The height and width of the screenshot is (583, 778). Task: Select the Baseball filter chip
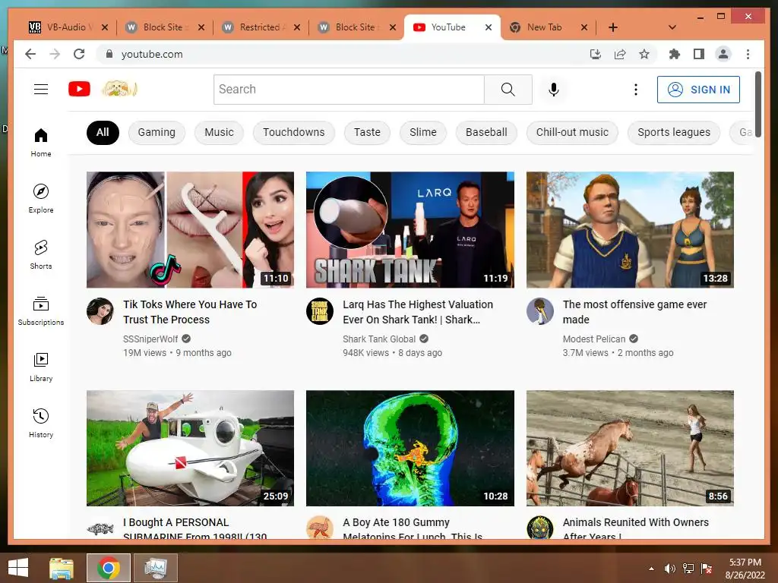tap(486, 132)
